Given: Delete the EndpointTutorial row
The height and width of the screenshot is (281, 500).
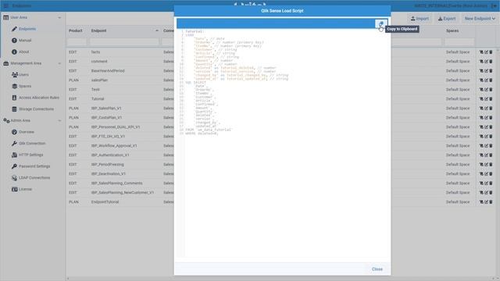Looking at the screenshot, I should tap(491, 202).
